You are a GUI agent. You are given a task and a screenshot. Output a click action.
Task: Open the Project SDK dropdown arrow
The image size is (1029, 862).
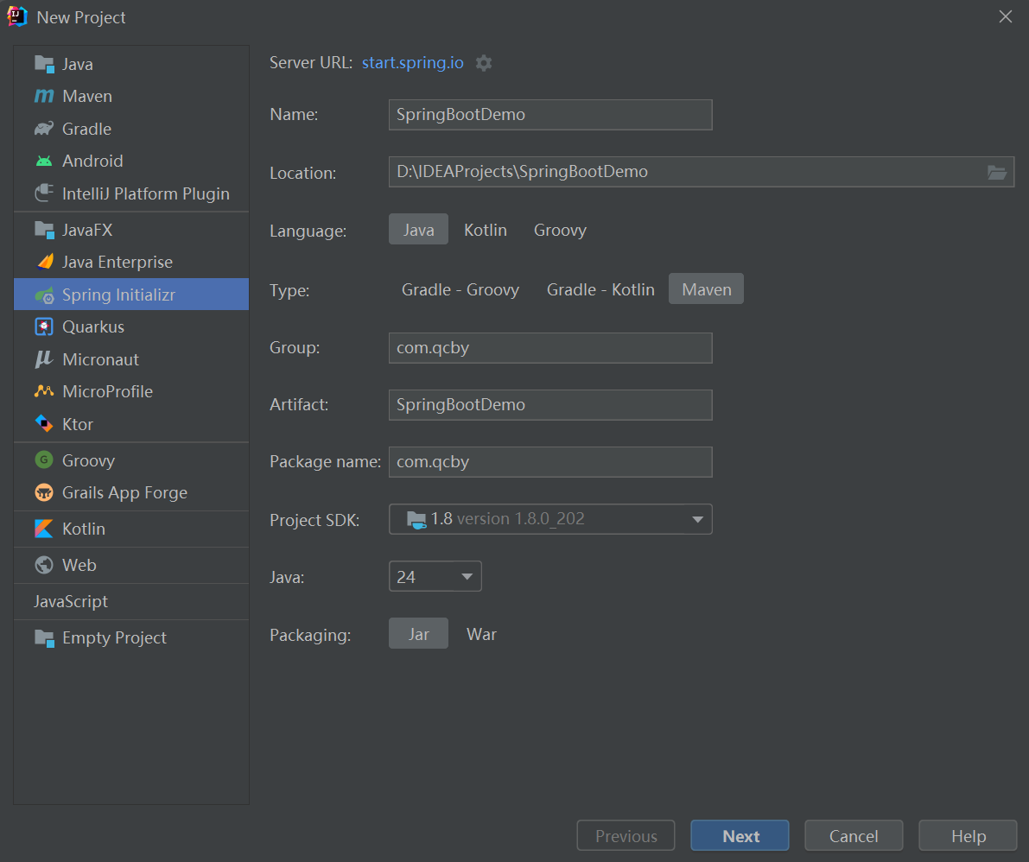click(697, 520)
